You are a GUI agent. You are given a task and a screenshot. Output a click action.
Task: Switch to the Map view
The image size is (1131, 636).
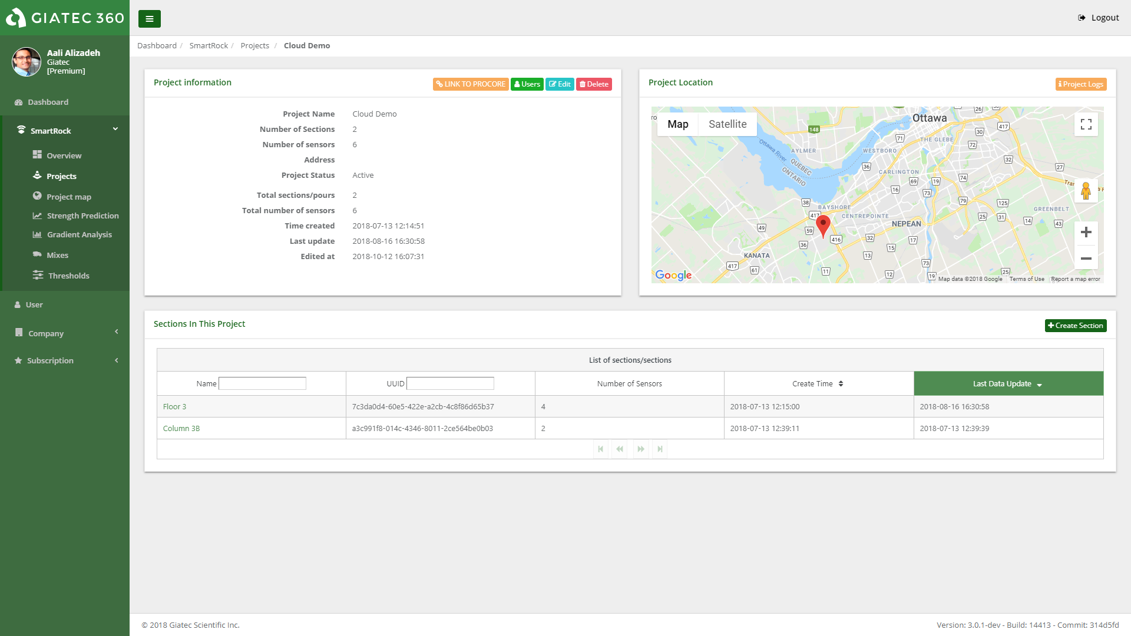coord(677,124)
